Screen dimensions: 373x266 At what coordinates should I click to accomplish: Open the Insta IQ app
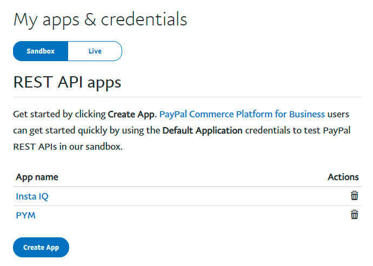pos(32,196)
